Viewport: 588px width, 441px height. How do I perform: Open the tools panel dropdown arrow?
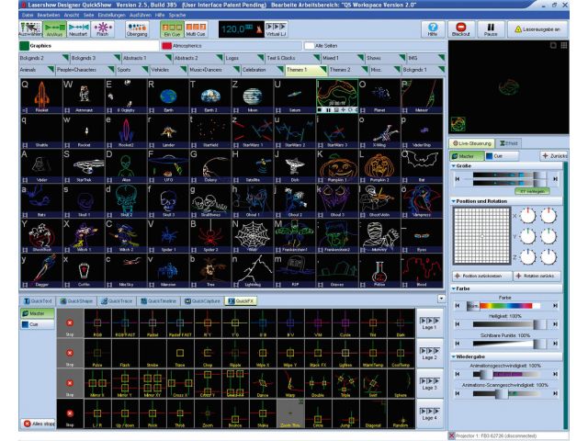(x=441, y=299)
